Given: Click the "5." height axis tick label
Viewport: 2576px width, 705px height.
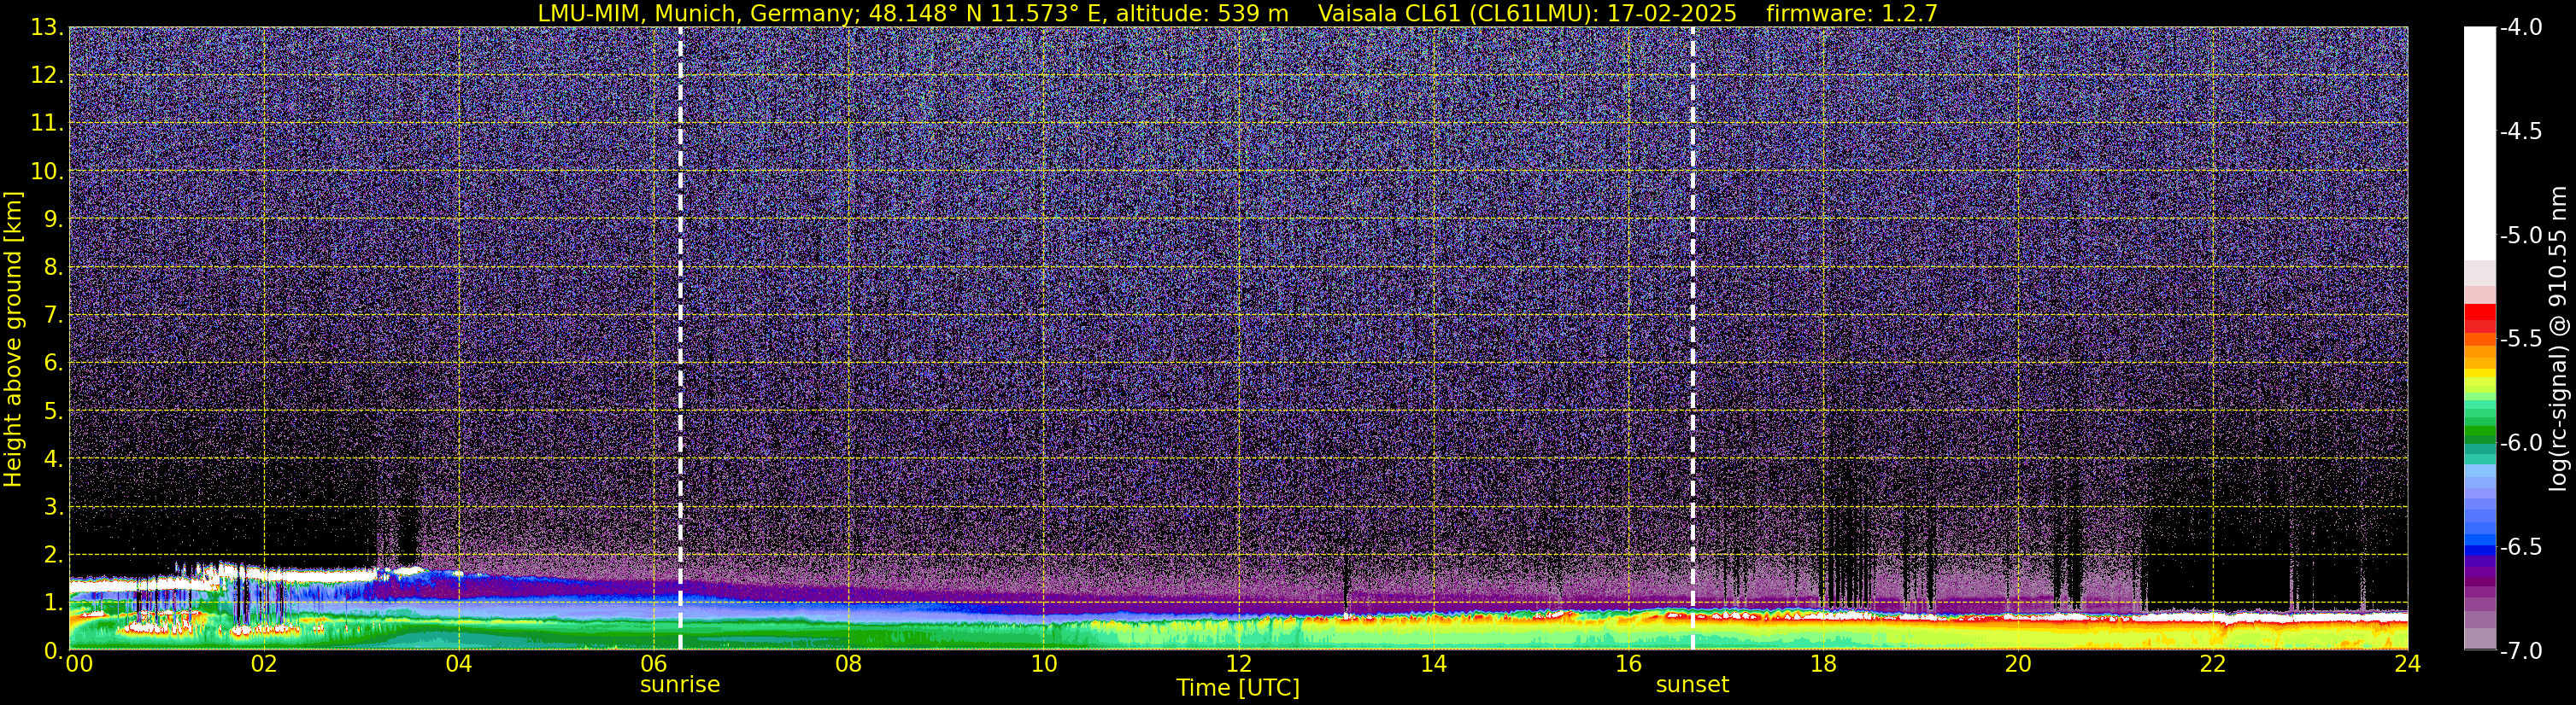Looking at the screenshot, I should click(53, 411).
